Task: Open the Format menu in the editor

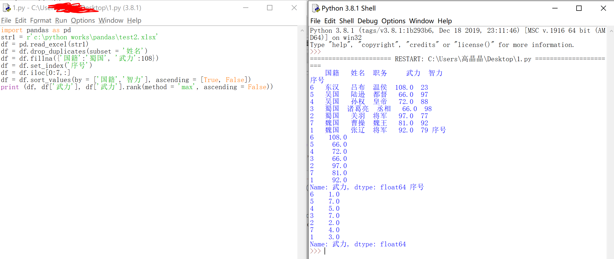Action: pyautogui.click(x=41, y=21)
